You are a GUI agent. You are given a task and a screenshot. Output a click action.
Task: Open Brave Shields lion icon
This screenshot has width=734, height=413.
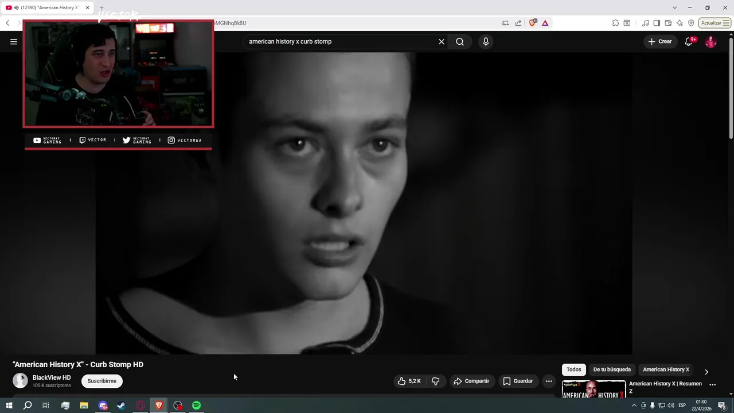(533, 23)
